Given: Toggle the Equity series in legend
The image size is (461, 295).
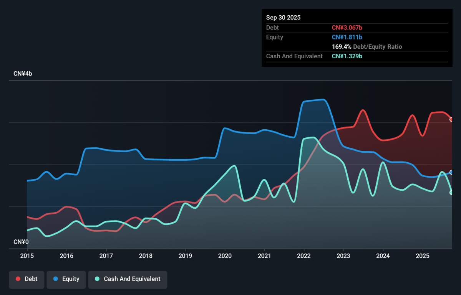Looking at the screenshot, I should click(x=66, y=279).
